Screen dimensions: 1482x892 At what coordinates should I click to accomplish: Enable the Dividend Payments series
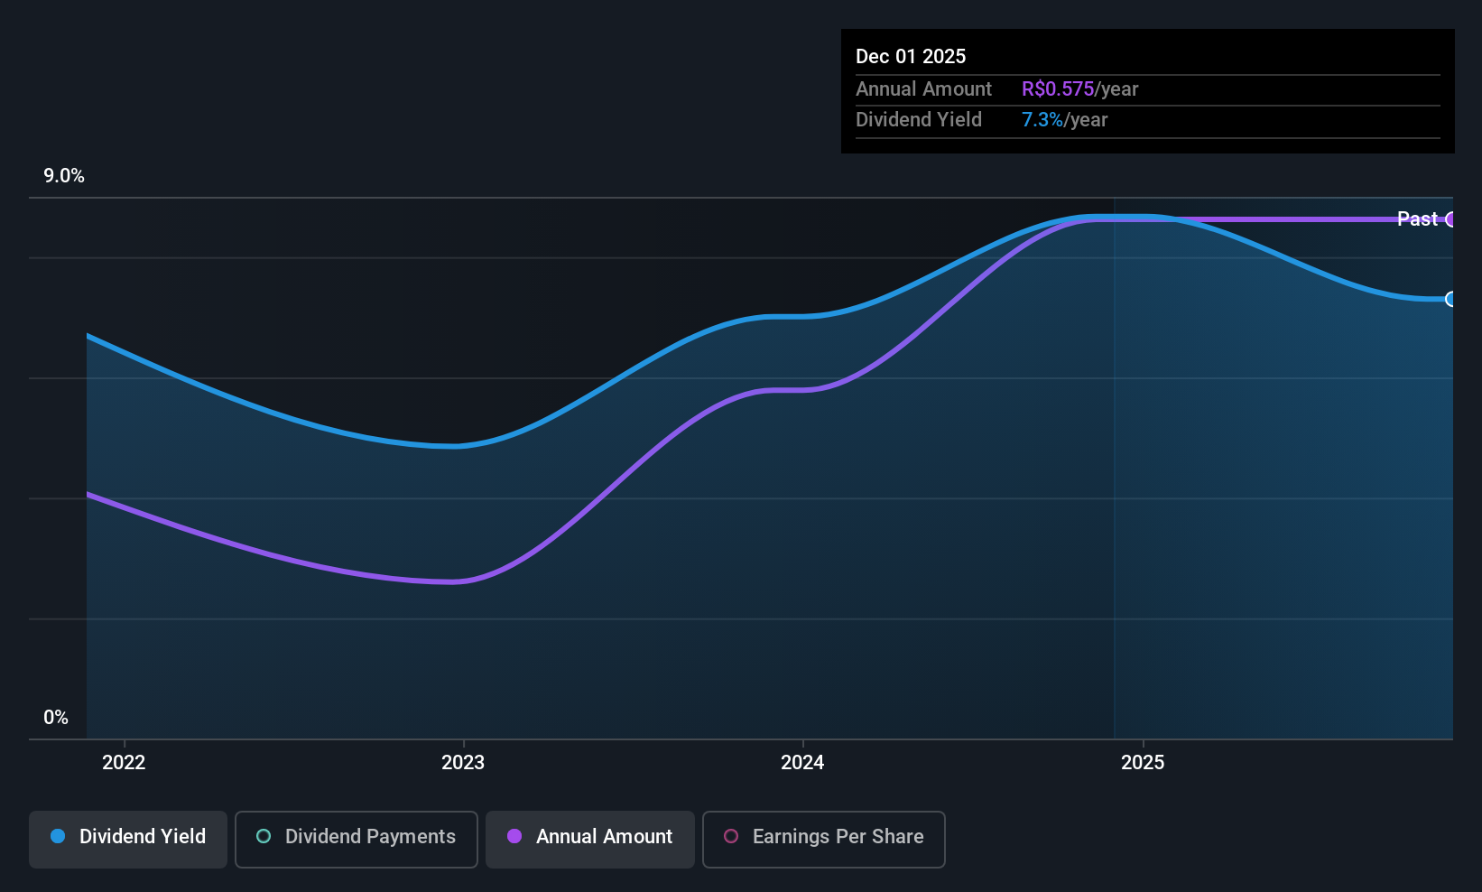357,839
